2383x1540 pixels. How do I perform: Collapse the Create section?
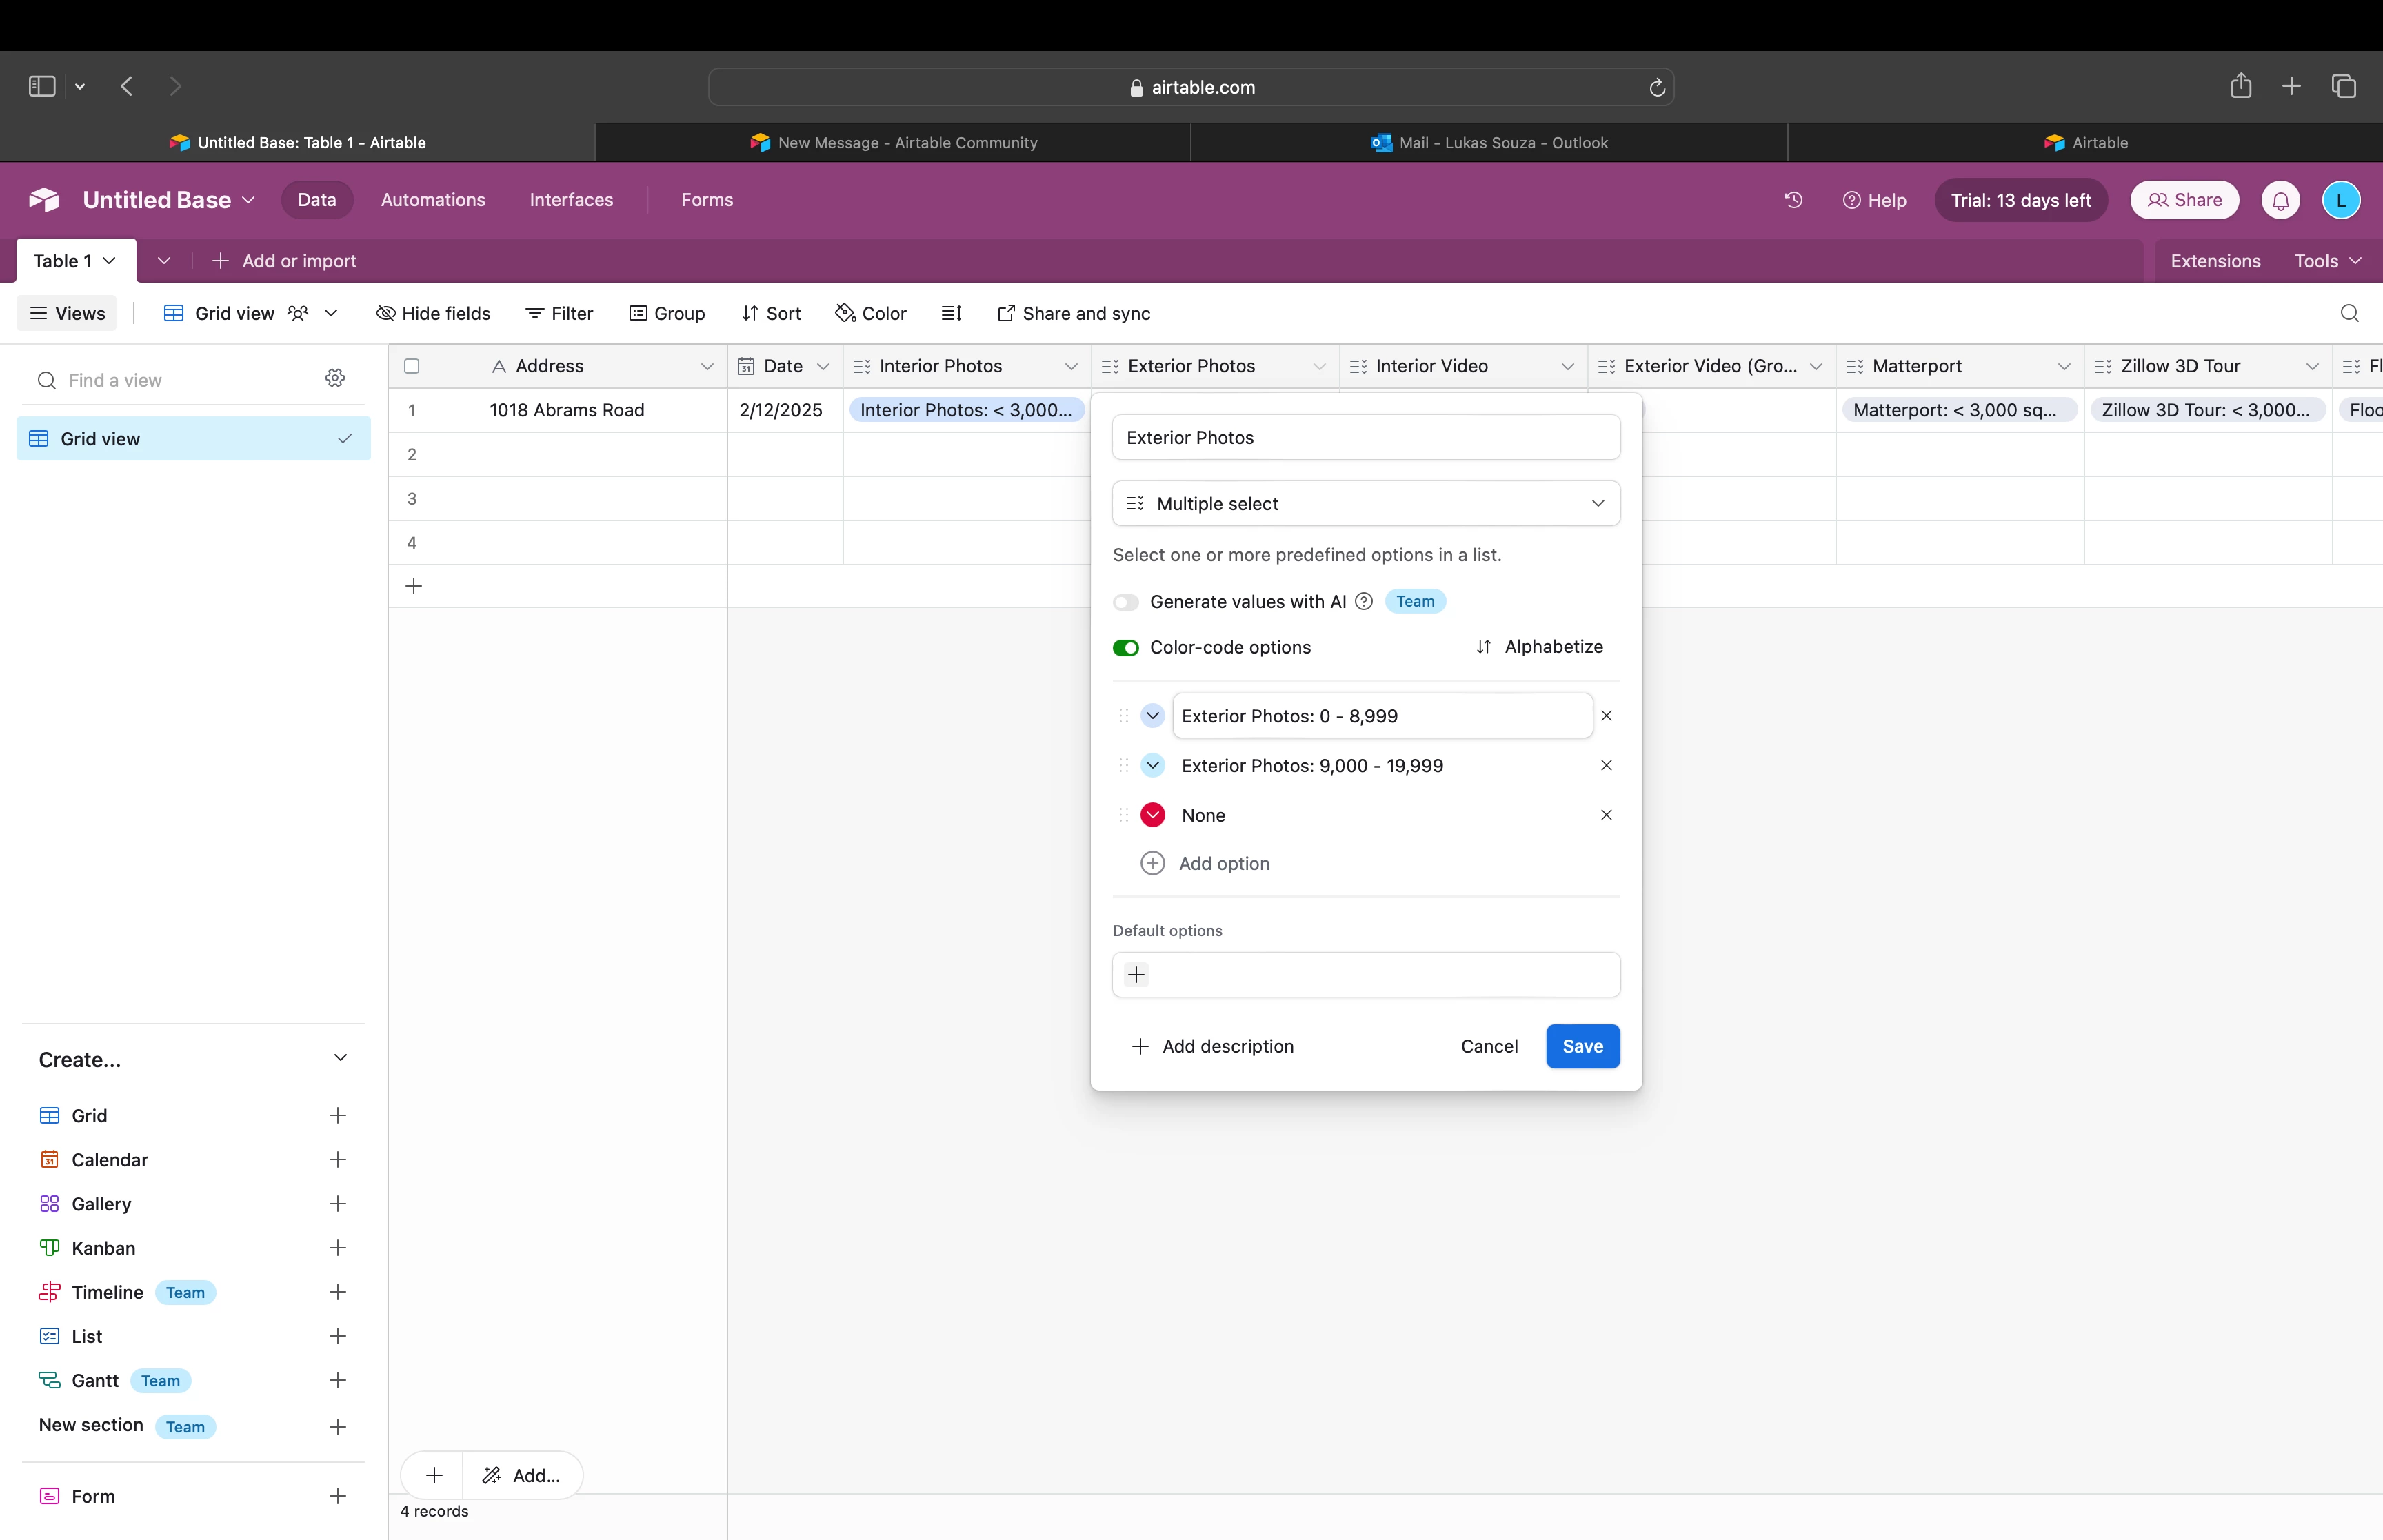(x=340, y=1058)
